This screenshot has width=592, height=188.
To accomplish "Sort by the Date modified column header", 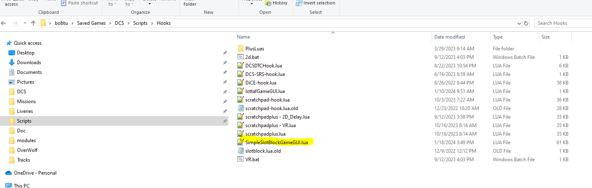I will pos(449,37).
